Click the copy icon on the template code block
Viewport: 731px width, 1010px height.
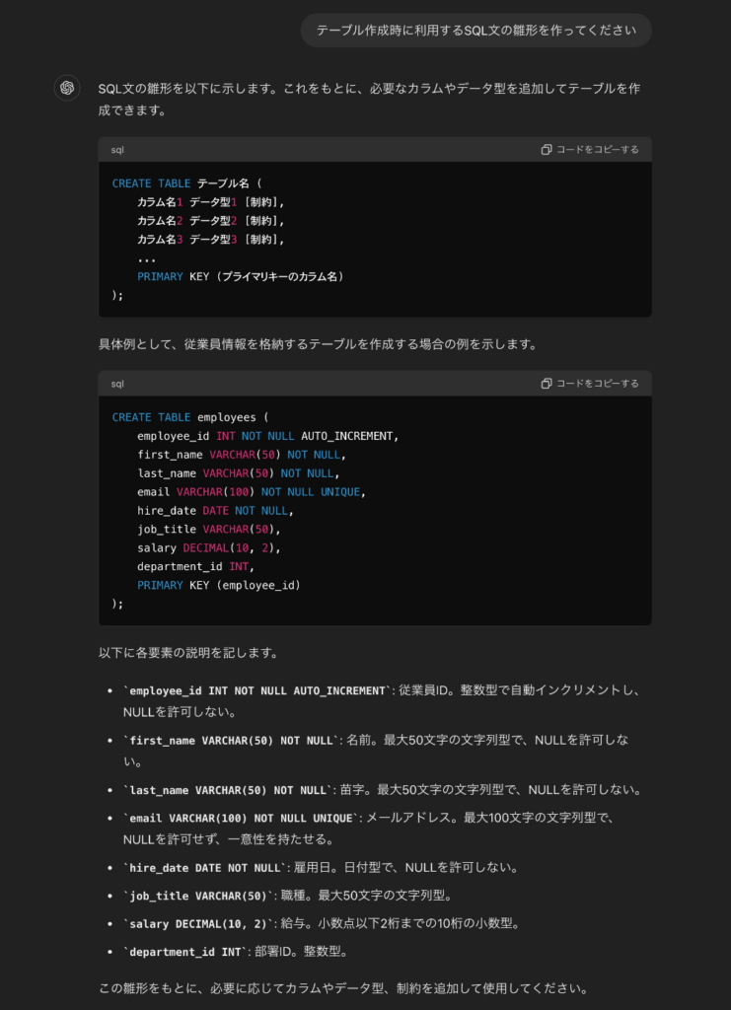click(x=547, y=150)
